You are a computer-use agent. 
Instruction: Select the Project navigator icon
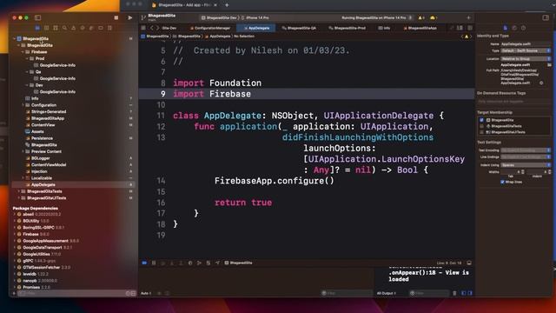[37, 28]
